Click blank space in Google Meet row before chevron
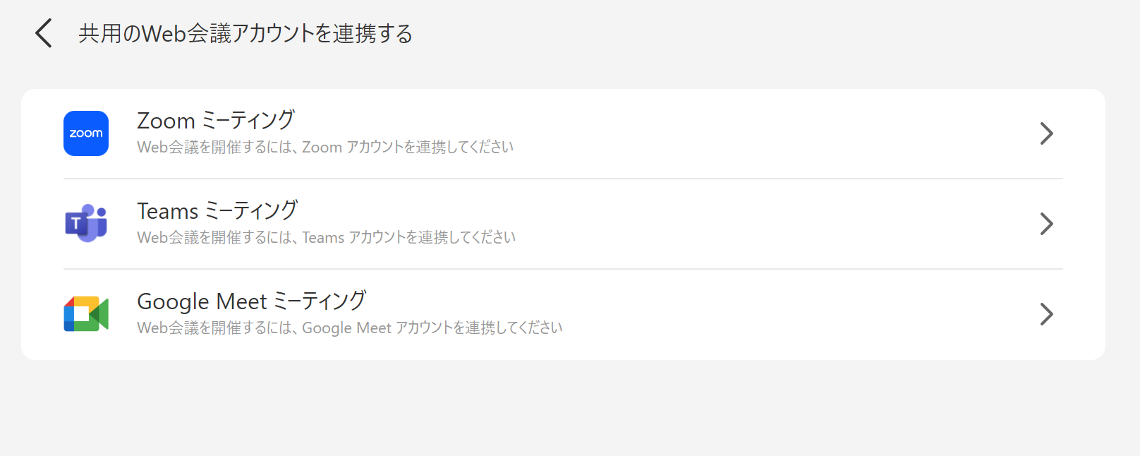This screenshot has width=1140, height=456. pos(776,314)
